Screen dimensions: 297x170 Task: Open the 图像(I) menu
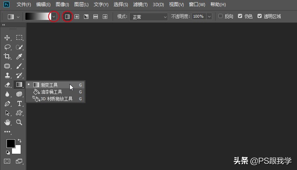pos(62,5)
